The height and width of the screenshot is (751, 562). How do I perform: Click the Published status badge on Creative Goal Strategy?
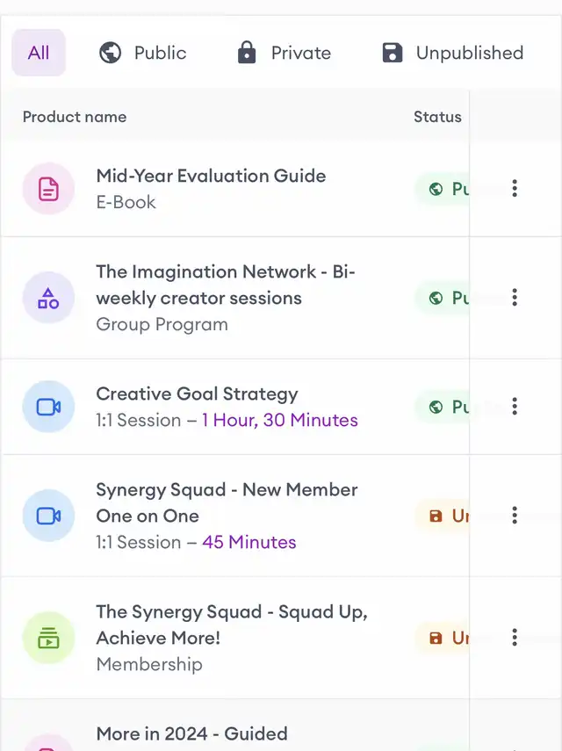pyautogui.click(x=443, y=407)
